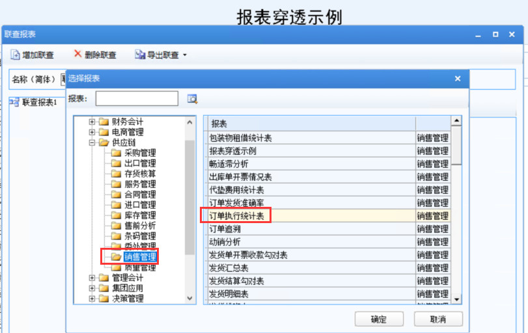
Task: Collapse the 供应链 tree node
Action: [x=92, y=142]
